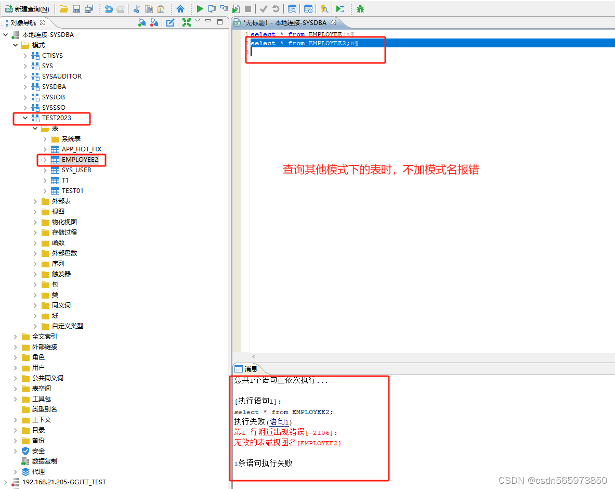Run the SQL query with the green play icon
Viewport: 615px width, 489px height.
coord(200,9)
